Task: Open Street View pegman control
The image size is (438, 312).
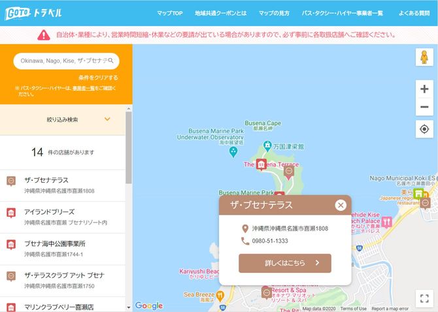Action: click(424, 57)
